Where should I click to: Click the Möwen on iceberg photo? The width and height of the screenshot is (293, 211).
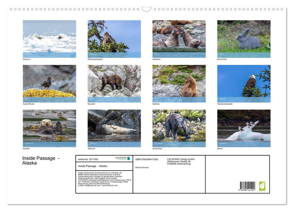(244, 128)
